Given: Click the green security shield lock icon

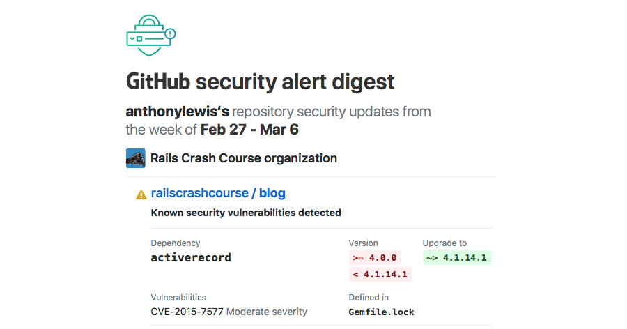Looking at the screenshot, I should (150, 36).
